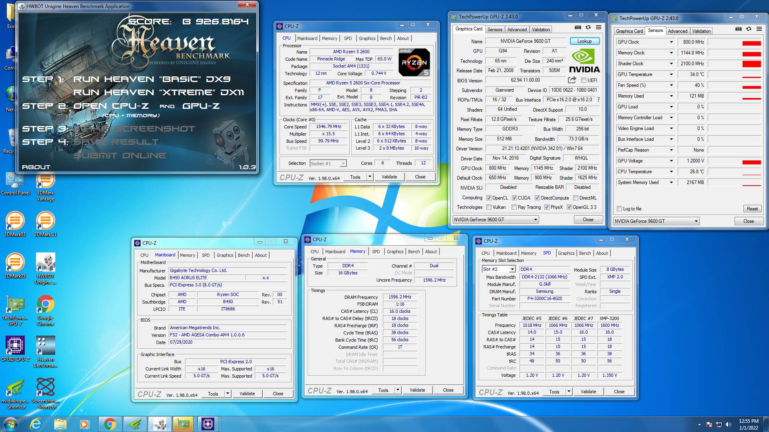The image size is (769, 432).
Task: Click the BIOS export share icon in GPU-Z
Action: click(x=572, y=80)
